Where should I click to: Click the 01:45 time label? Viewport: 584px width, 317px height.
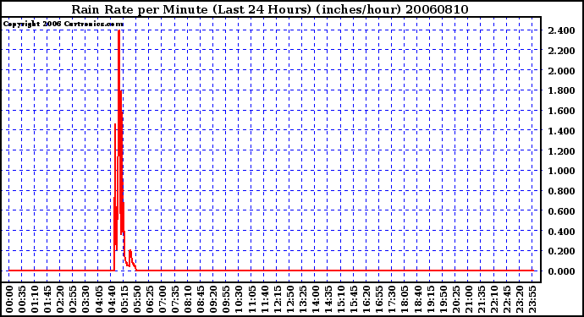47,299
